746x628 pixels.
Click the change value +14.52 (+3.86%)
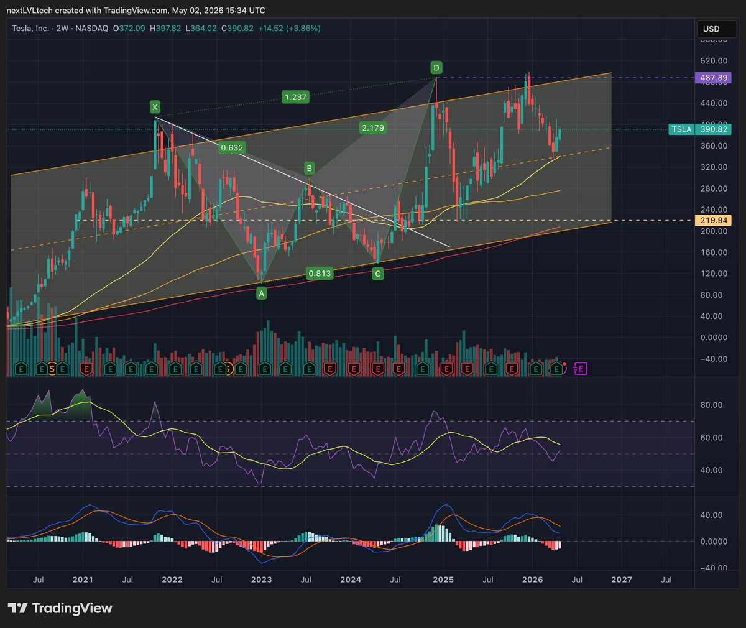(289, 29)
